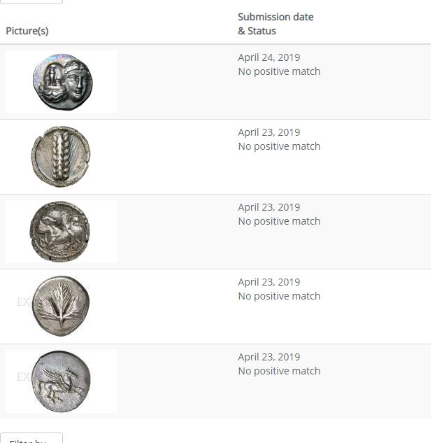Click the partially visible button above the table
437x443 pixels.
31,1
